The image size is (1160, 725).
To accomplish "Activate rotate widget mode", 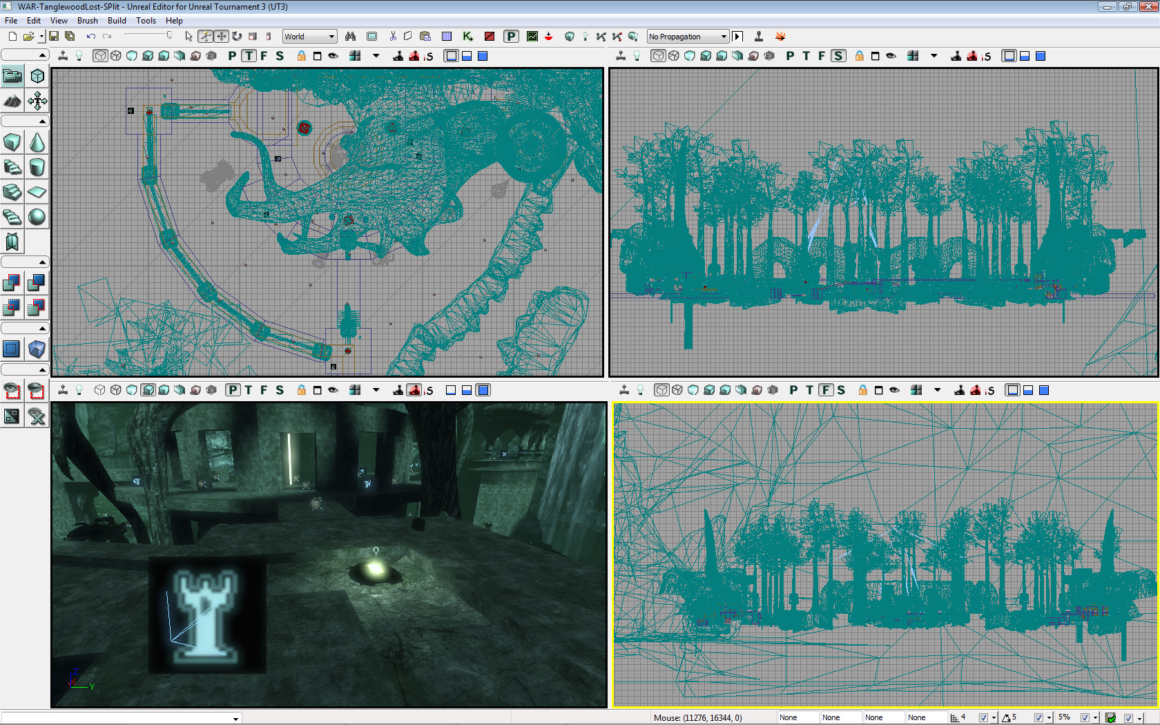I will point(237,37).
